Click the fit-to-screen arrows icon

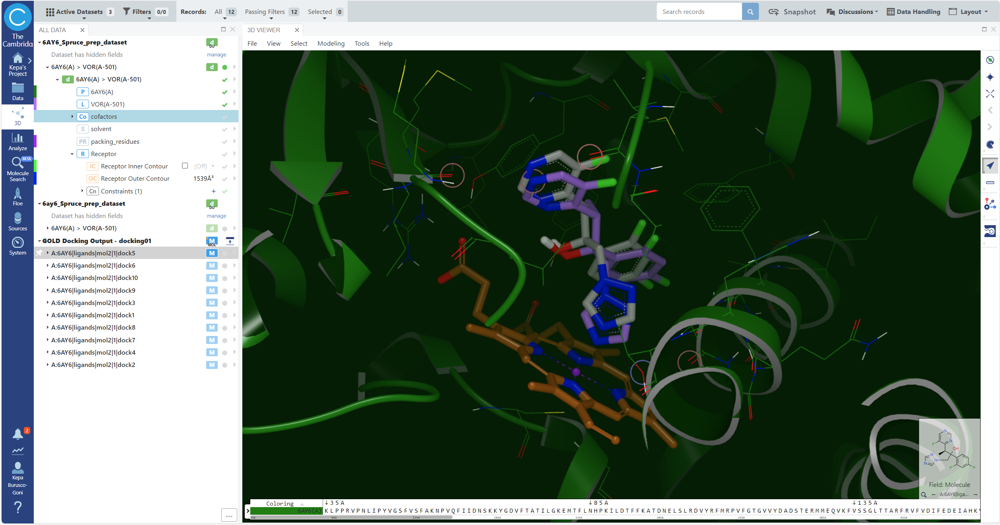[990, 94]
